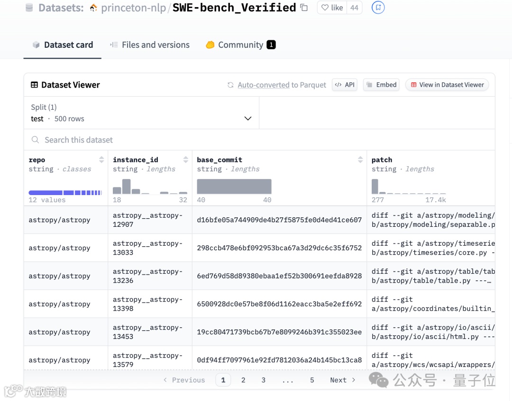This screenshot has width=512, height=401.
Task: Go to the Previous page
Action: pyautogui.click(x=184, y=380)
